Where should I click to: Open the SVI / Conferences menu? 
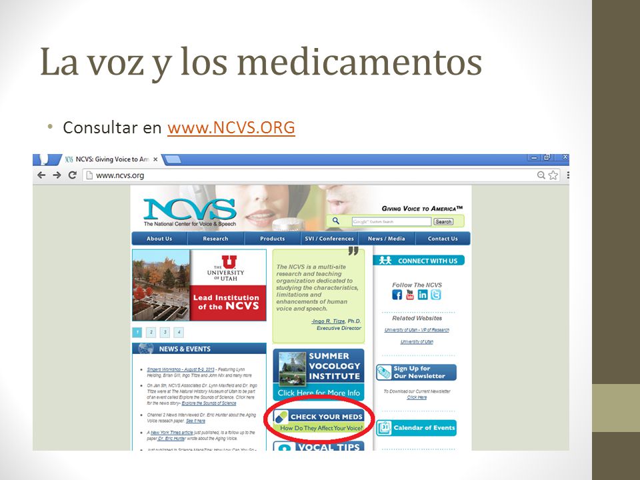click(x=329, y=239)
